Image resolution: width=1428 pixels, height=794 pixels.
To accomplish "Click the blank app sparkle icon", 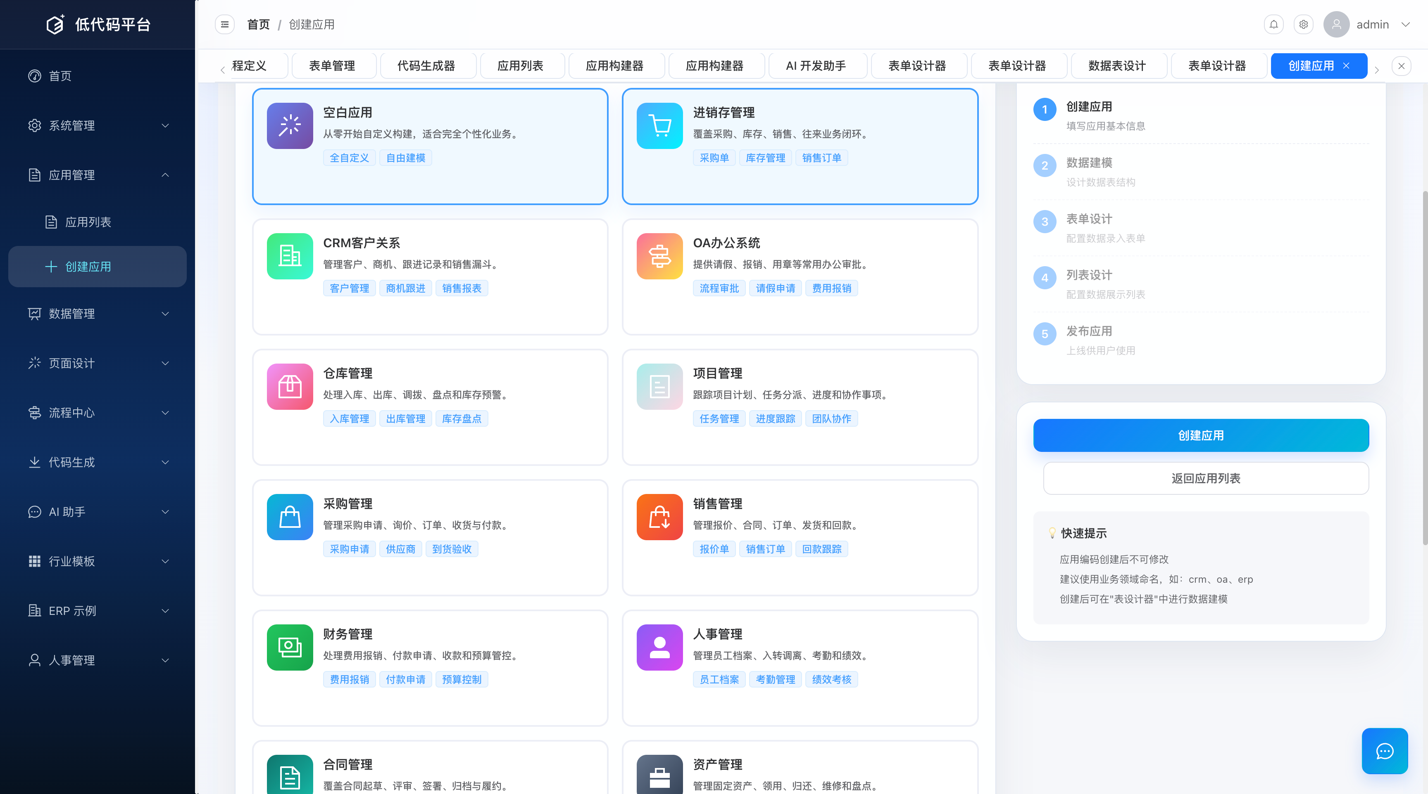I will [290, 126].
